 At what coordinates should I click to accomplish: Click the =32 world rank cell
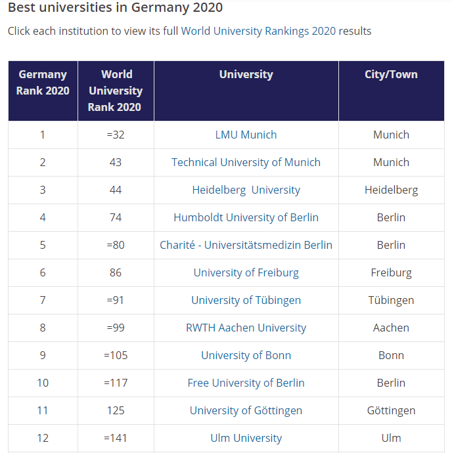[116, 135]
